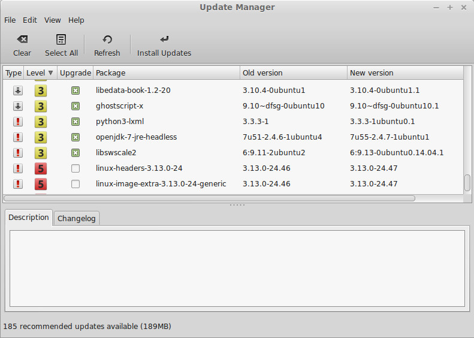Select the libswscale2 package row
Viewport: 474px width, 338px height.
point(233,153)
